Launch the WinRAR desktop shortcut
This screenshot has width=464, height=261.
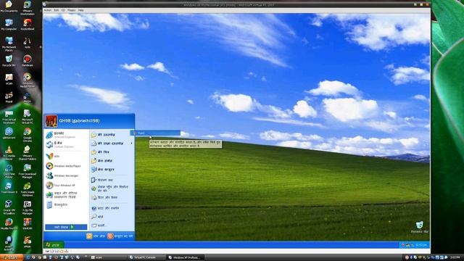tap(28, 224)
